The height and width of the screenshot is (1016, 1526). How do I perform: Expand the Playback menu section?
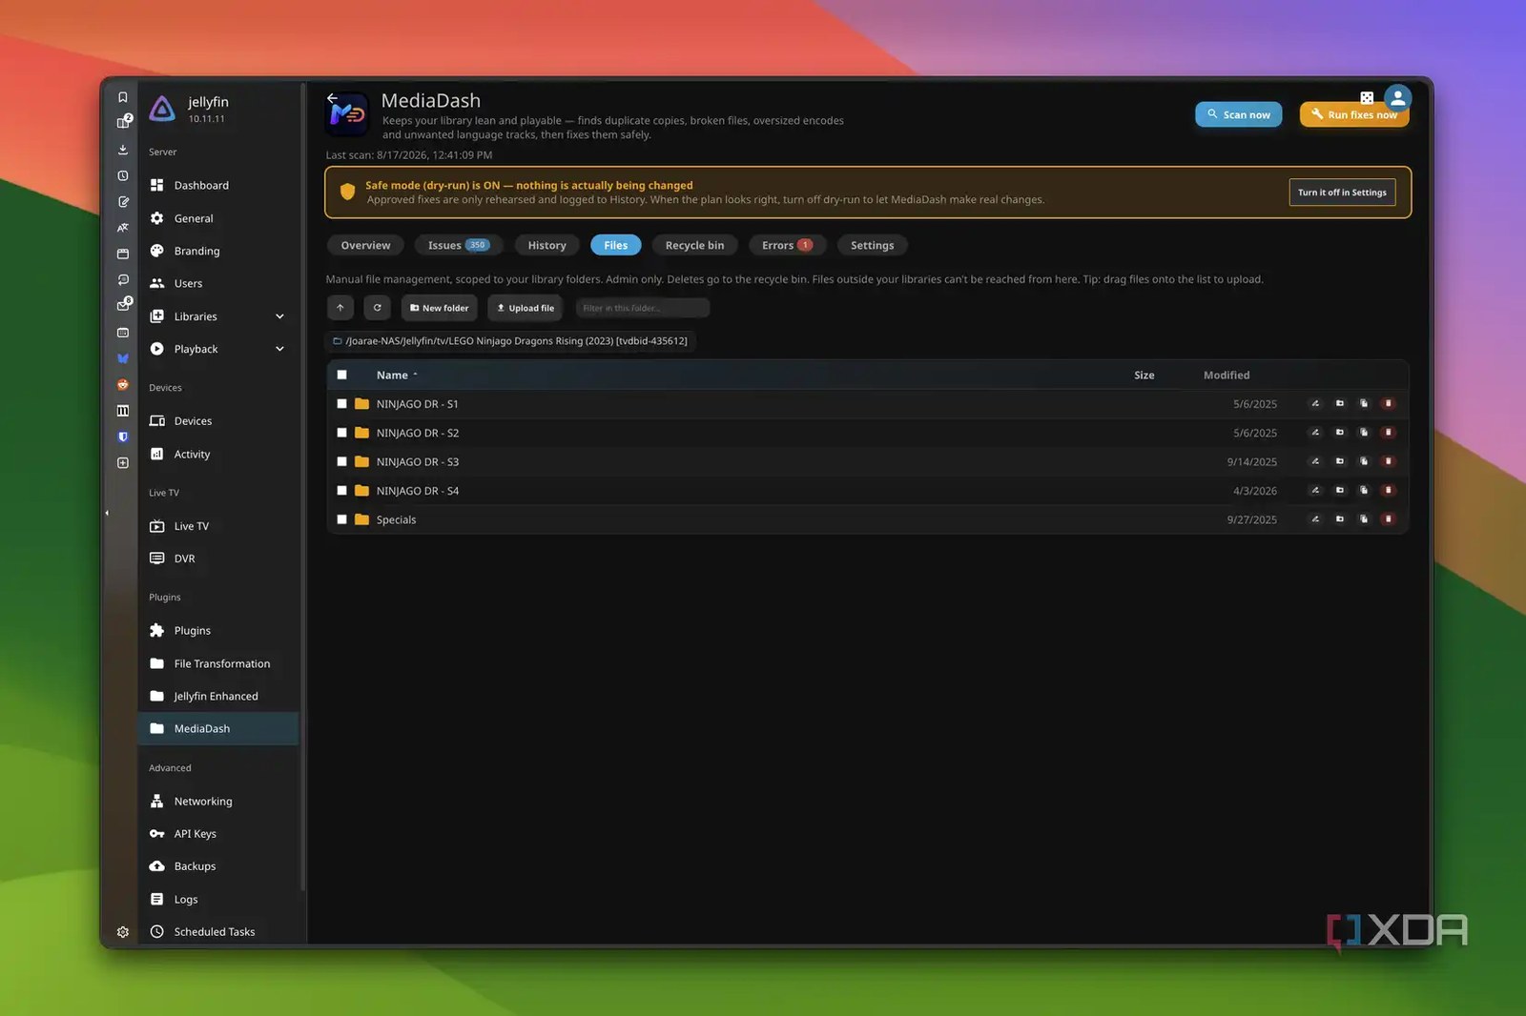tap(218, 349)
